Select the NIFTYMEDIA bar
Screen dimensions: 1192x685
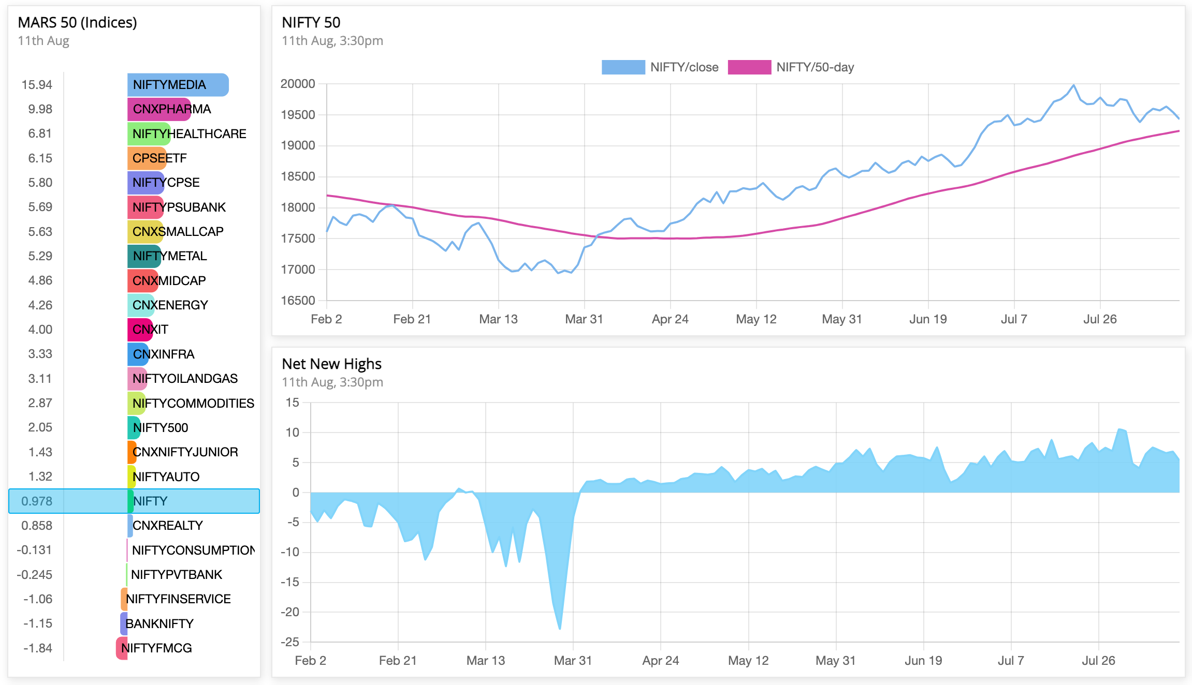pos(178,85)
